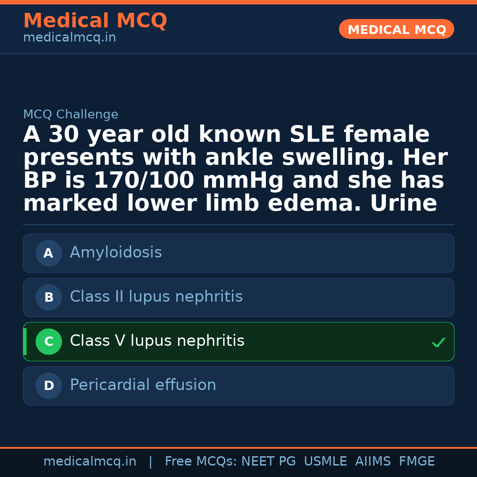Open medicalmcq.in link under the header title
This screenshot has width=477, height=477.
[x=69, y=38]
